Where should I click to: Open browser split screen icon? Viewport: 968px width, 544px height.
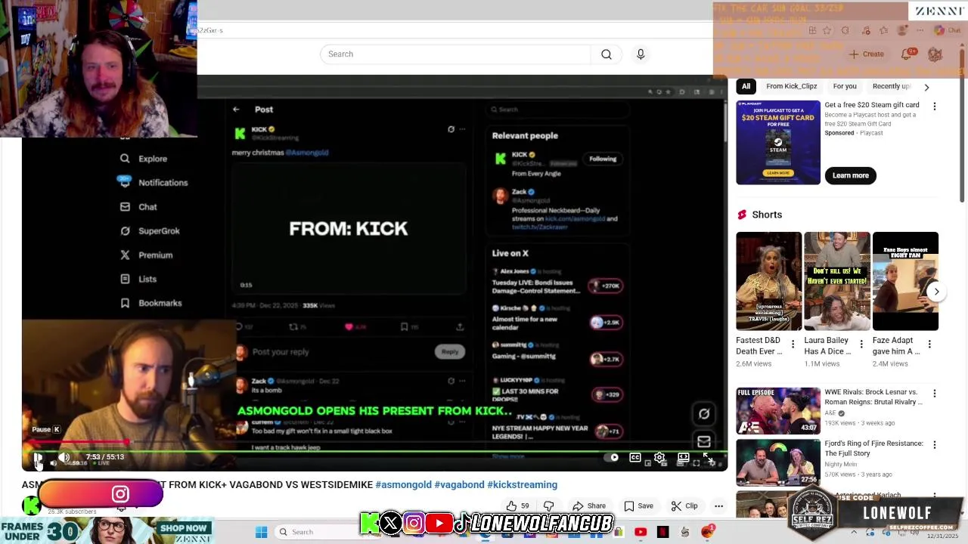tap(811, 31)
